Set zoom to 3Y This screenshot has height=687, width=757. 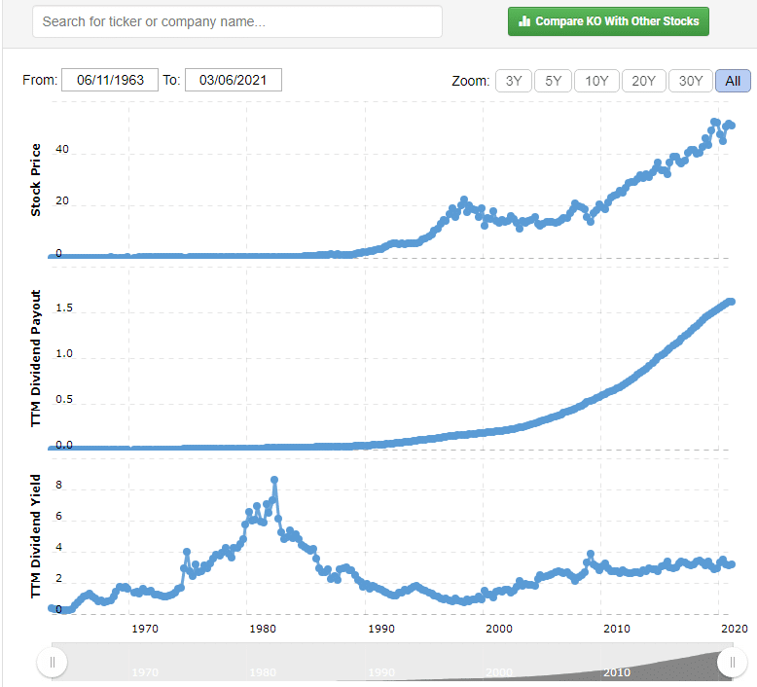[x=514, y=81]
